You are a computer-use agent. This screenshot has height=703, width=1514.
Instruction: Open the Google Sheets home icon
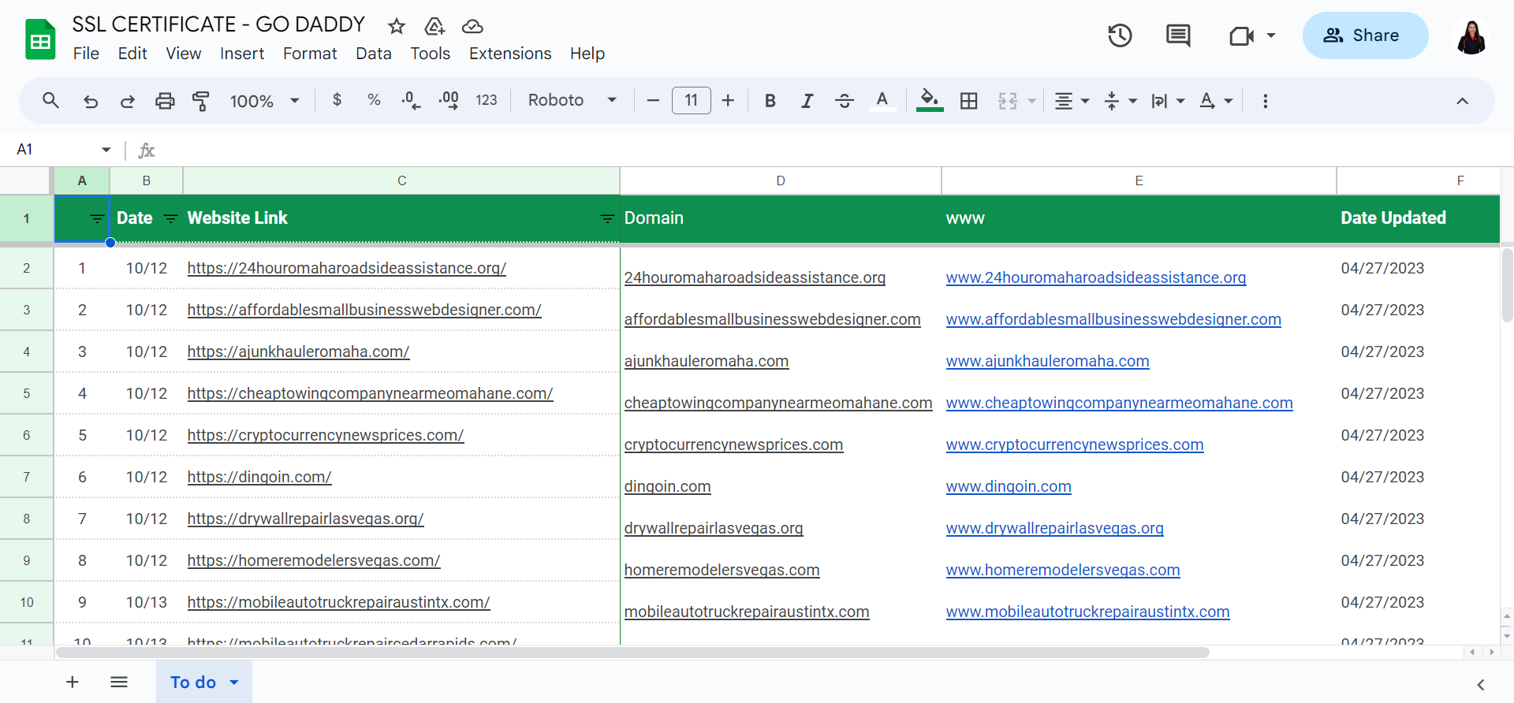point(39,39)
